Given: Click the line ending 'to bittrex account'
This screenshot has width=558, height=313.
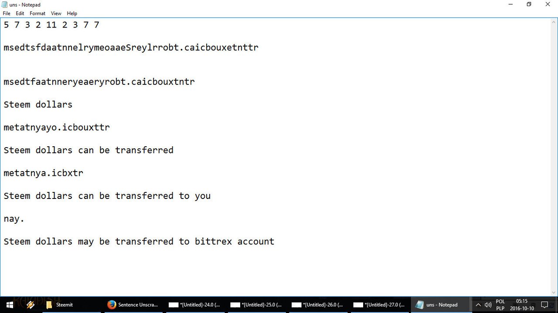Looking at the screenshot, I should 139,242.
